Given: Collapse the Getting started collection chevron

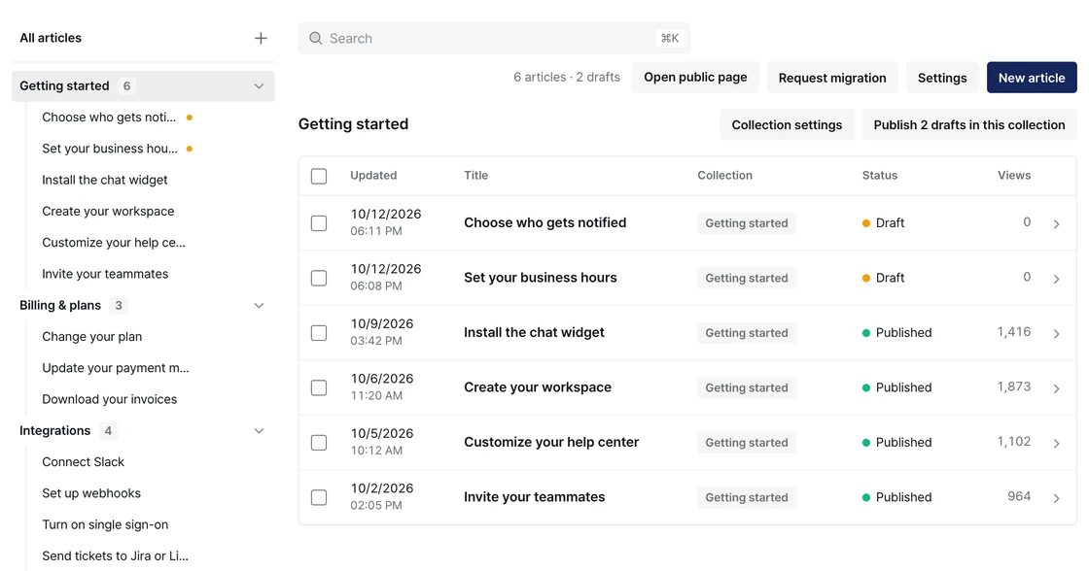Looking at the screenshot, I should point(259,86).
